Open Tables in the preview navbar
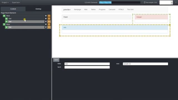The height and width of the screenshot is (100, 178). 93,9
